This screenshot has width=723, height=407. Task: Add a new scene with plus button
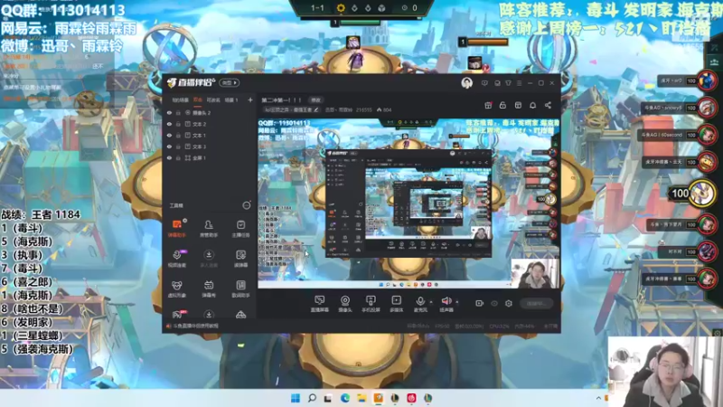(x=250, y=100)
